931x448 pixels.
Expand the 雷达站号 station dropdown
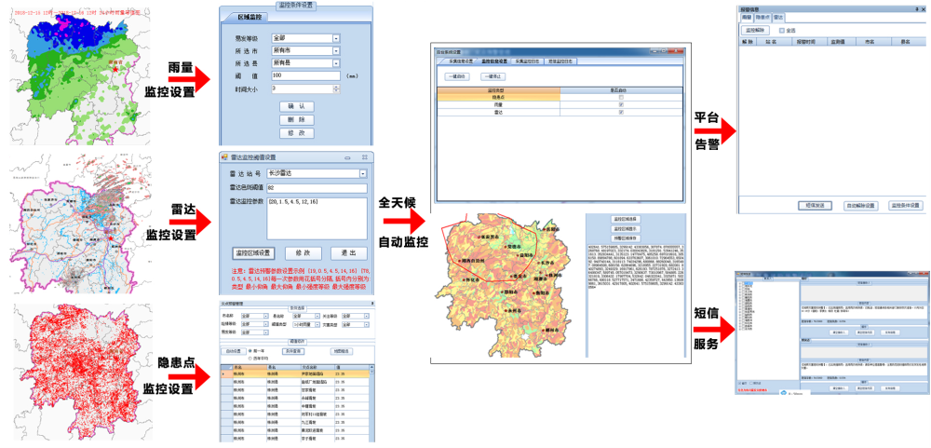[x=362, y=173]
